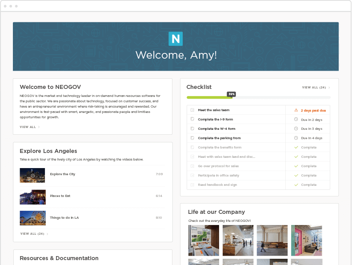The width and height of the screenshot is (352, 265).
Task: Play the Places to Eat video
Action: (x=32, y=197)
